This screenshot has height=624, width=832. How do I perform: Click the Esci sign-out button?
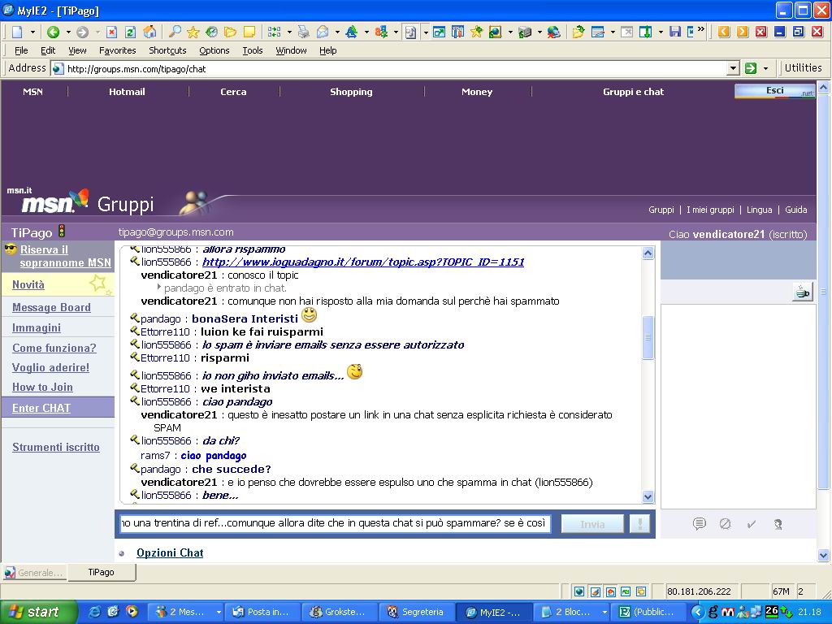[x=774, y=91]
